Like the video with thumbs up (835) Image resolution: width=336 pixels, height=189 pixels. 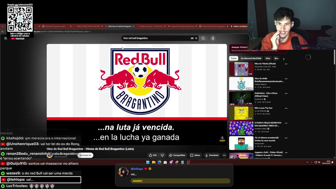[153, 155]
